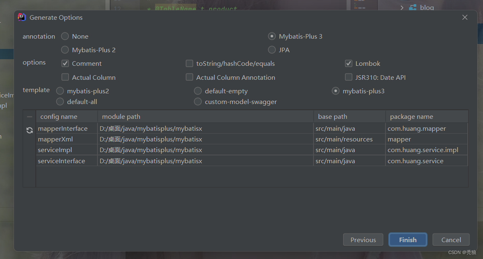This screenshot has width=483, height=259.
Task: Select the serviceImpl config cell
Action: [67, 150]
